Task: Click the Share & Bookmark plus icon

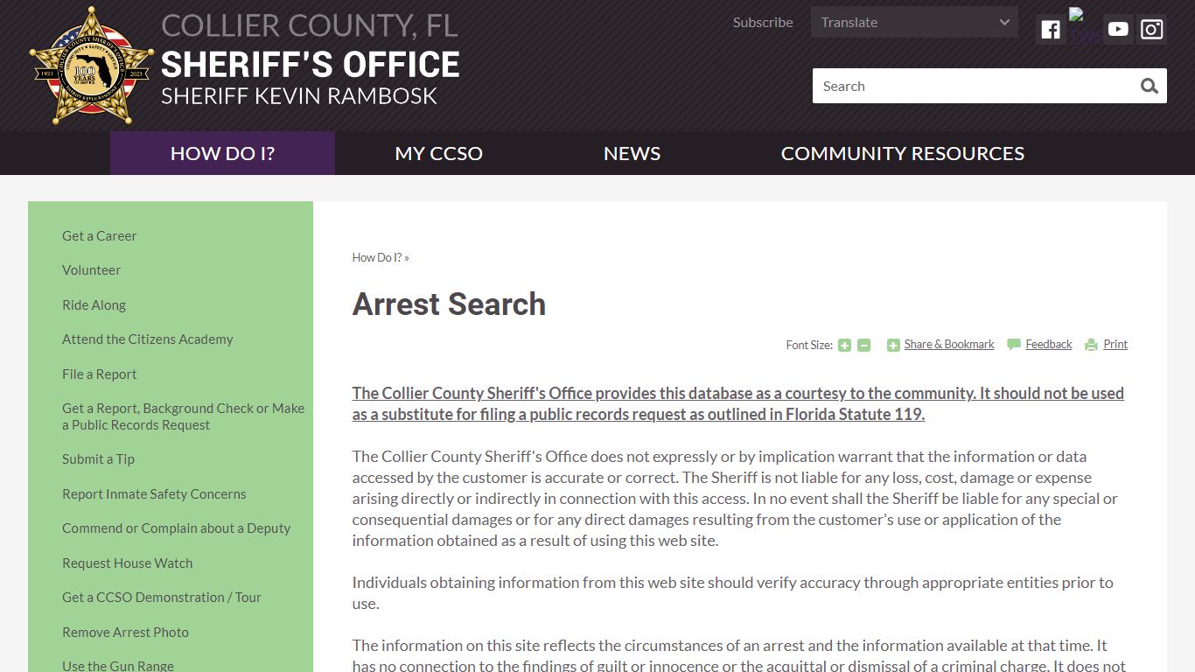Action: pyautogui.click(x=893, y=345)
